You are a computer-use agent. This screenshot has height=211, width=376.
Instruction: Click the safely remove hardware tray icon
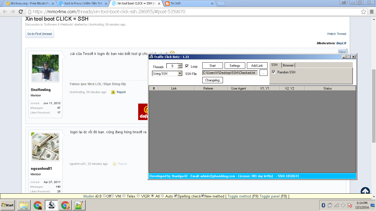(x=330, y=205)
